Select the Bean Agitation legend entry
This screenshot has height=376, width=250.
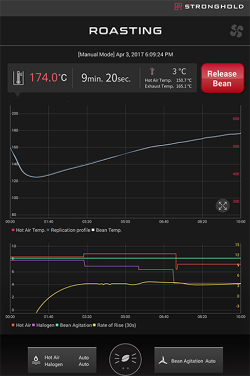tap(73, 326)
